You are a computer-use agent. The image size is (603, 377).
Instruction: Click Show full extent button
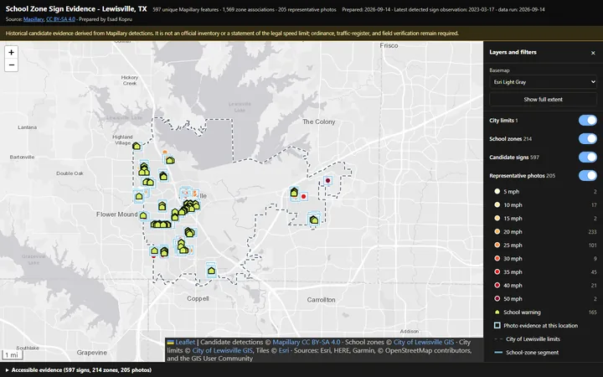[x=543, y=99]
